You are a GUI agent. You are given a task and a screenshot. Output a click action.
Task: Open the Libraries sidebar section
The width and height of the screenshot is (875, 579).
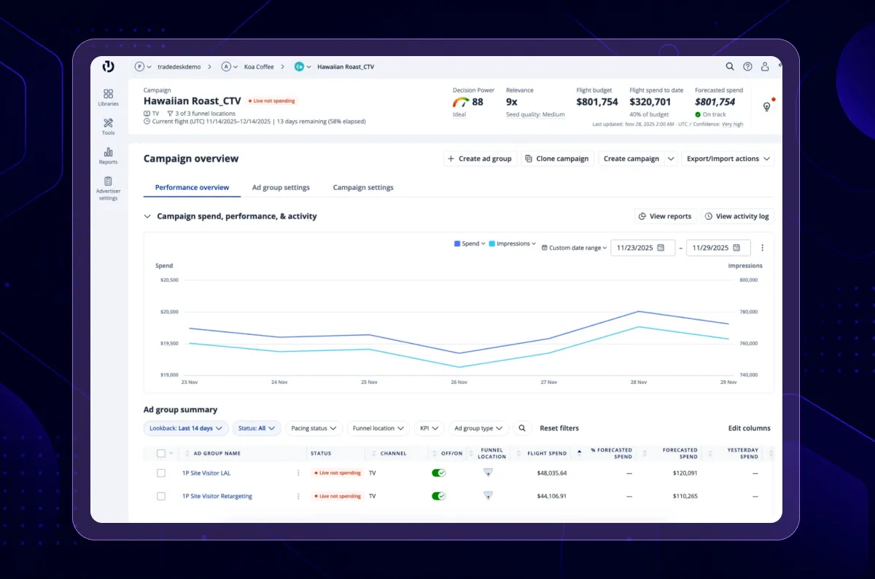[108, 98]
